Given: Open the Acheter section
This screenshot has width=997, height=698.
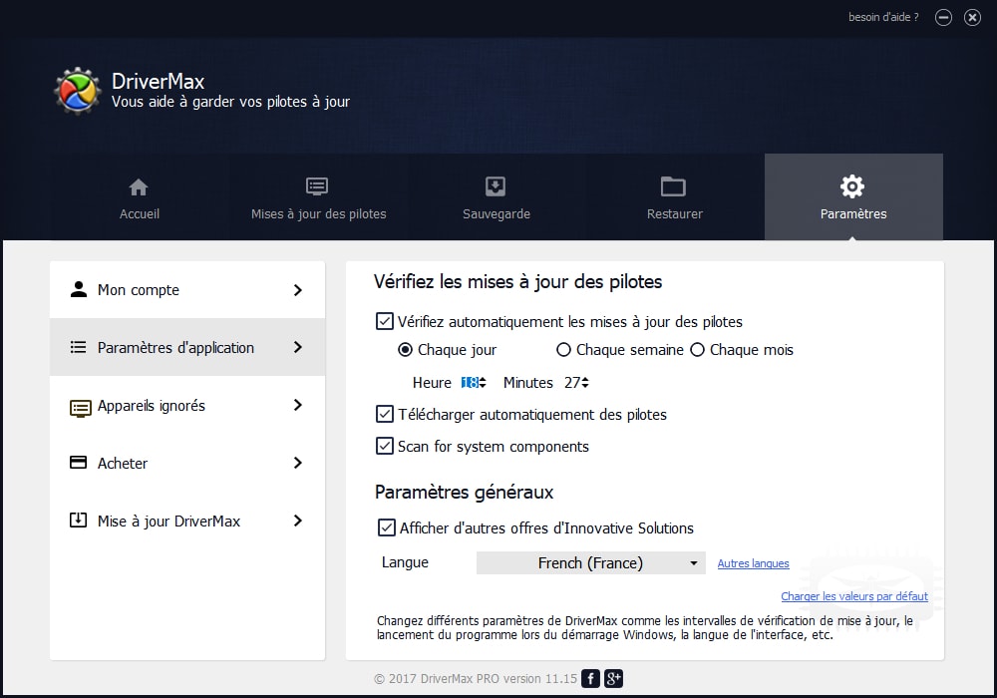Looking at the screenshot, I should 187,463.
